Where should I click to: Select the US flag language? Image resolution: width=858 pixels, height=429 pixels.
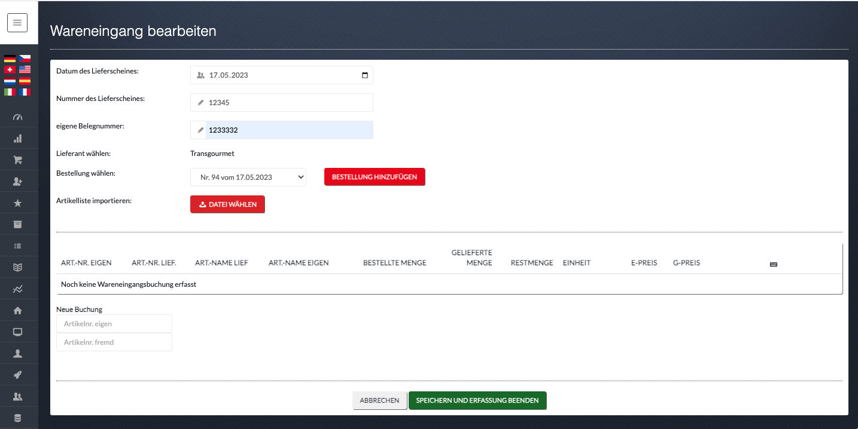tap(25, 70)
